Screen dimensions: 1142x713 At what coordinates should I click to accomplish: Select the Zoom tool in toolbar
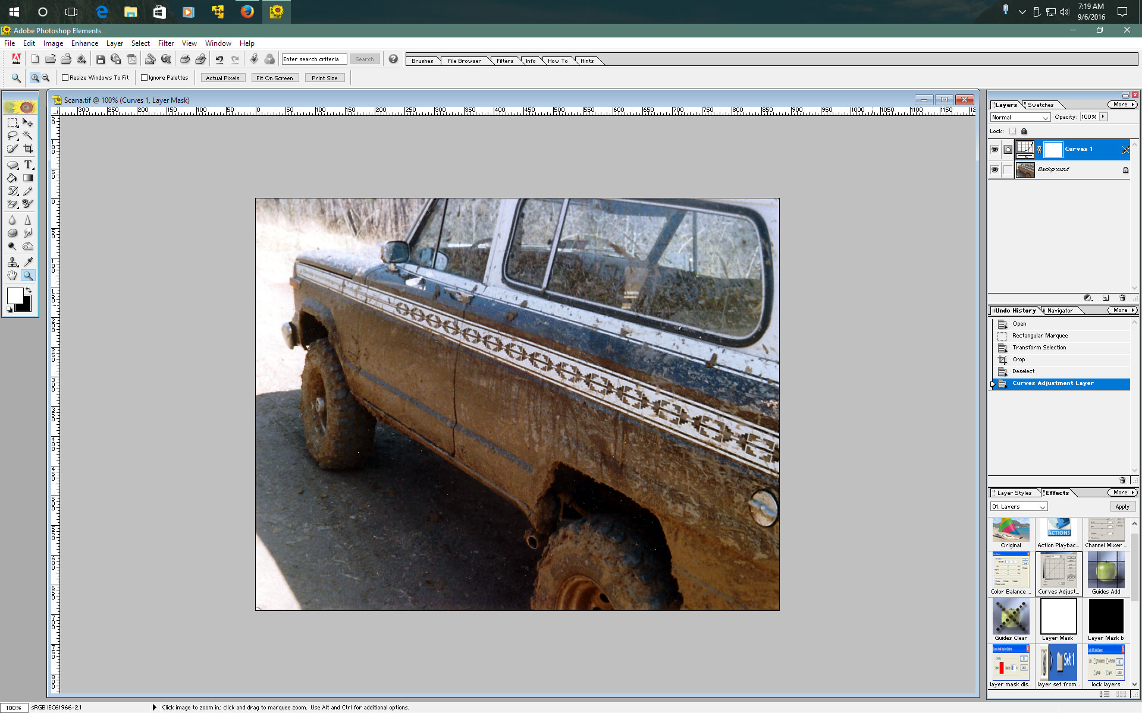28,275
